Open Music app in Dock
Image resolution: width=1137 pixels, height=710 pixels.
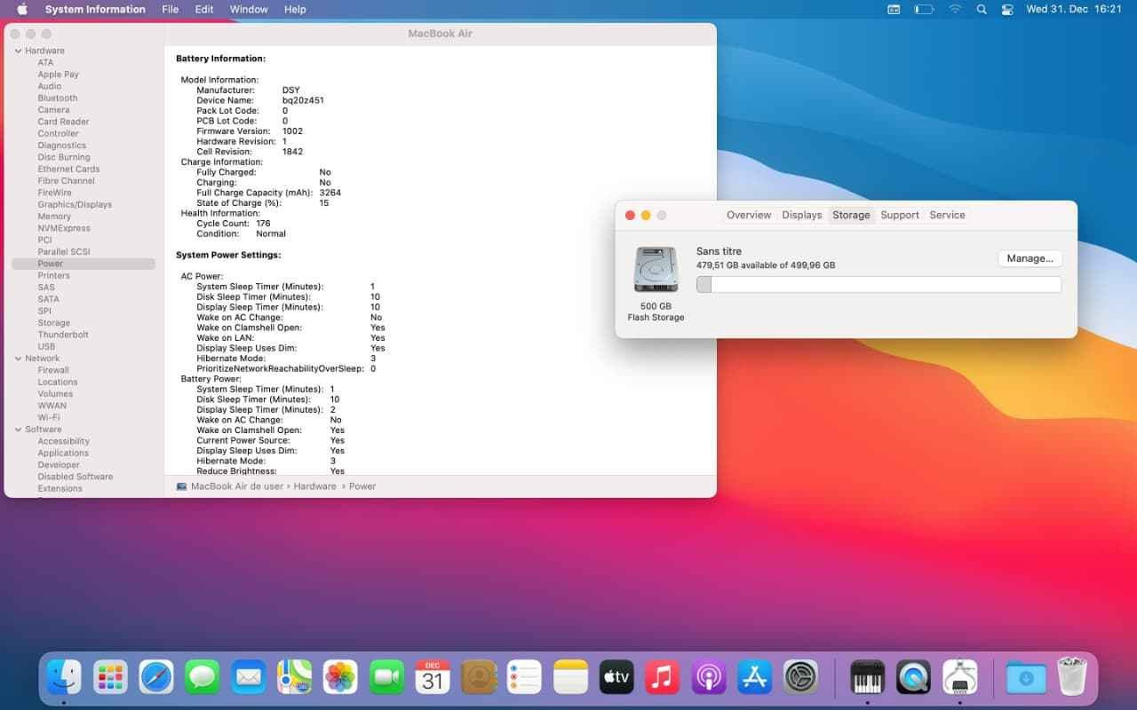[x=663, y=678]
